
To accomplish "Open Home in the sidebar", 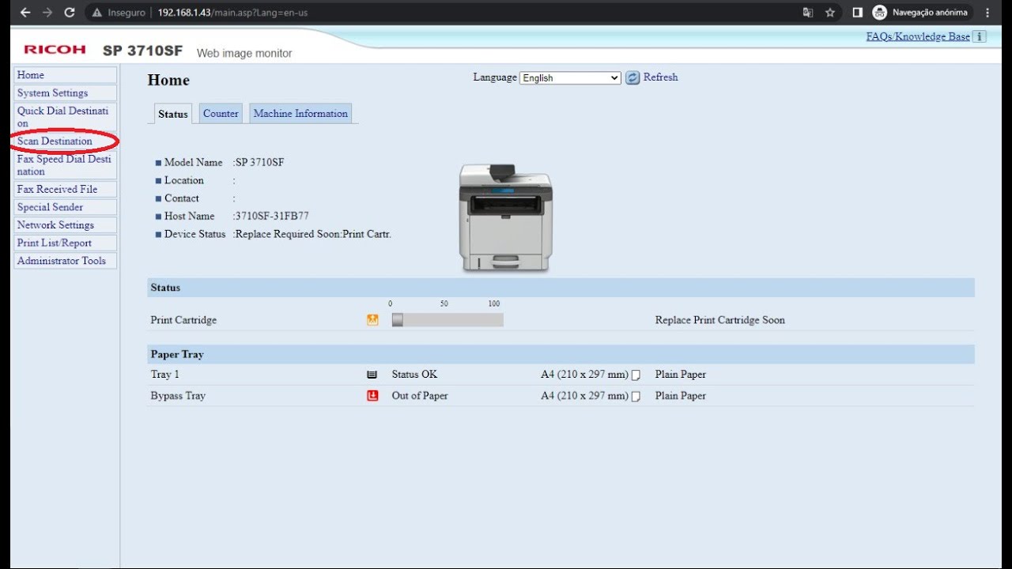I will (66, 75).
